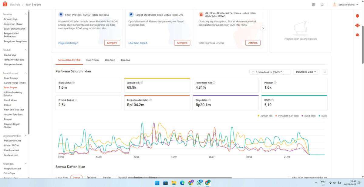
Task: Click the page vertical scrollbar
Action: click(x=362, y=44)
